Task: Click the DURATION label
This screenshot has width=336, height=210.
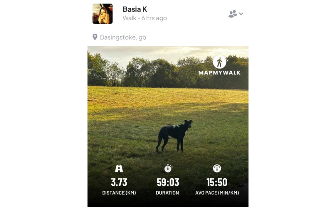Action: (167, 193)
